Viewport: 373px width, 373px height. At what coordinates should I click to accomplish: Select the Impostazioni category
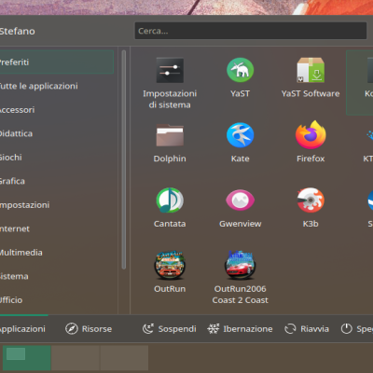[x=57, y=205]
